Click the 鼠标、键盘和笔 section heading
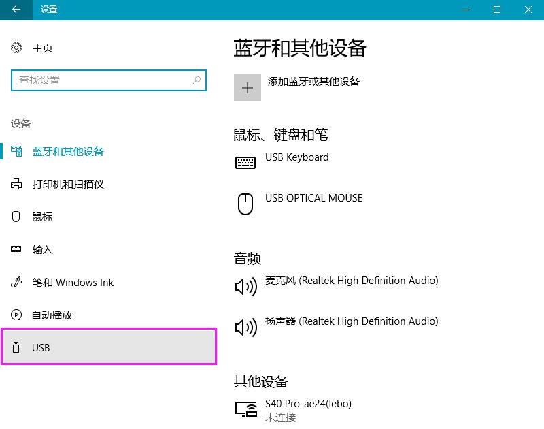This screenshot has height=429, width=544. pos(281,135)
